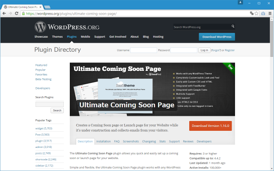Open Favorites link in sidebar
The width and height of the screenshot is (274, 171).
(41, 74)
